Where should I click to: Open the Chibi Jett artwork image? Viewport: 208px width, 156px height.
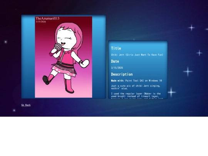(64, 57)
